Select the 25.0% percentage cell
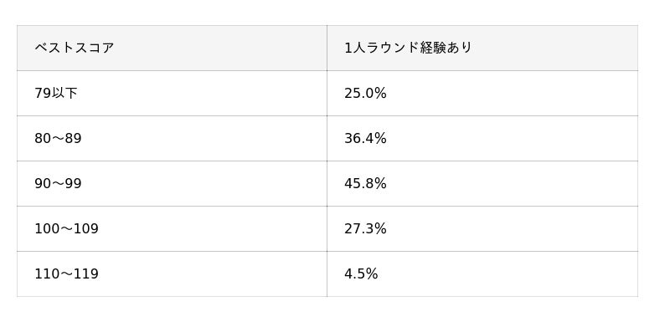Viewport: 670px width, 322px height. (x=482, y=93)
